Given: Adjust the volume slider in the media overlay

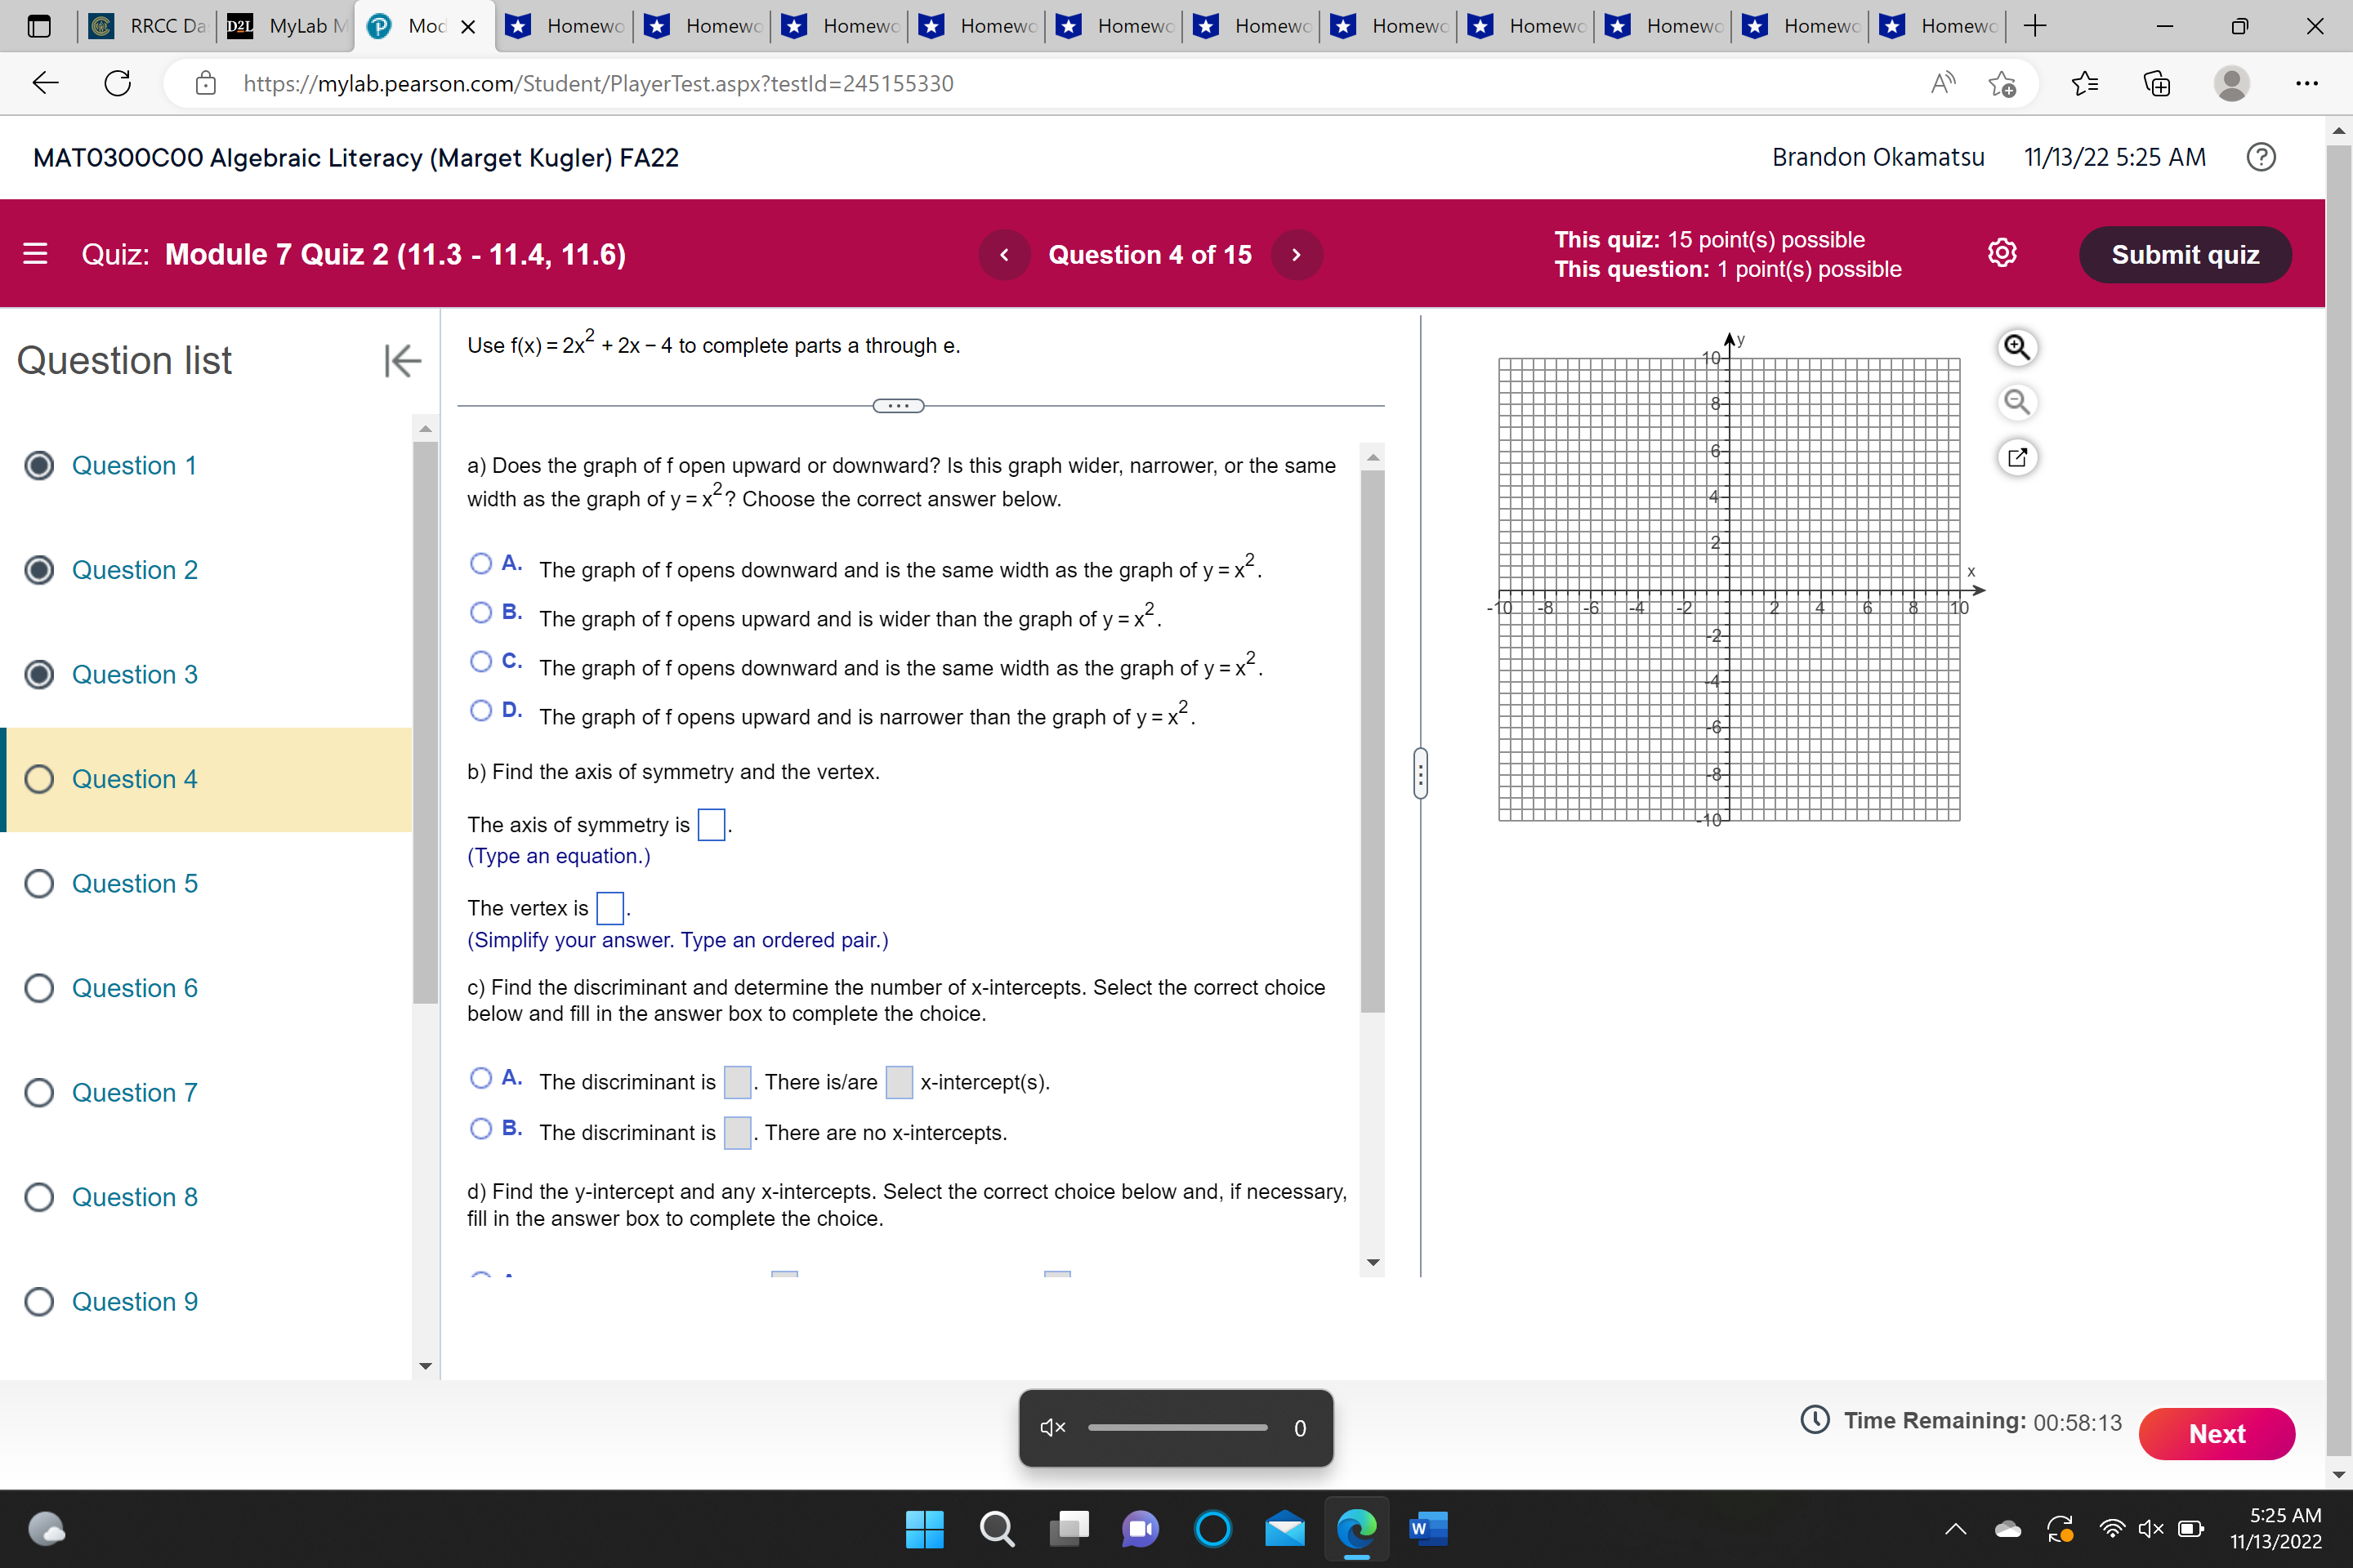Looking at the screenshot, I should click(x=1177, y=1428).
